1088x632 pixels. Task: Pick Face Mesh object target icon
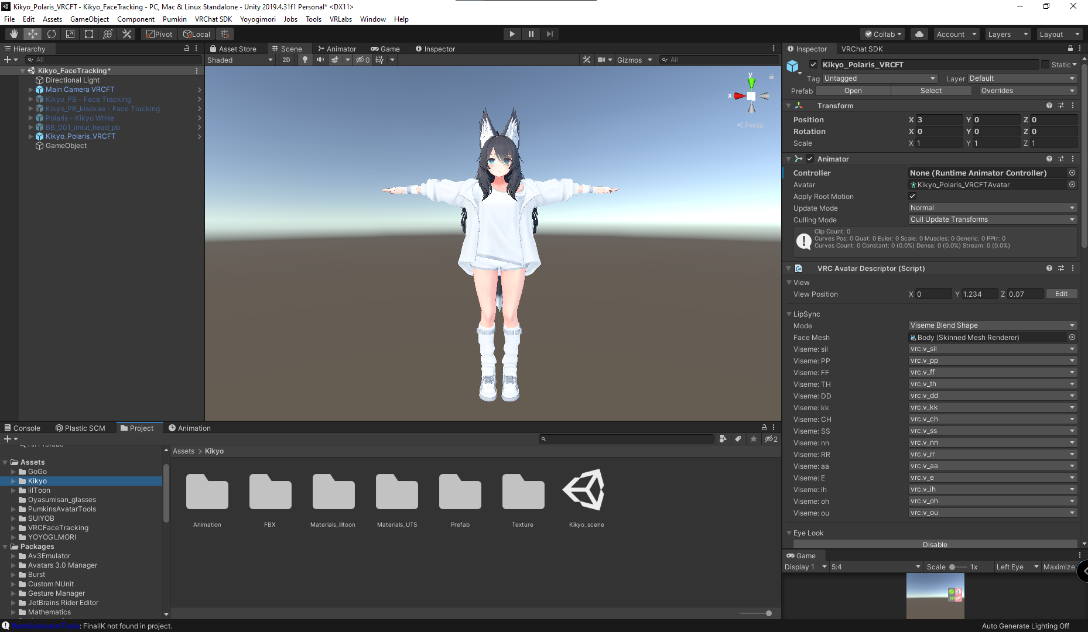tap(1072, 337)
